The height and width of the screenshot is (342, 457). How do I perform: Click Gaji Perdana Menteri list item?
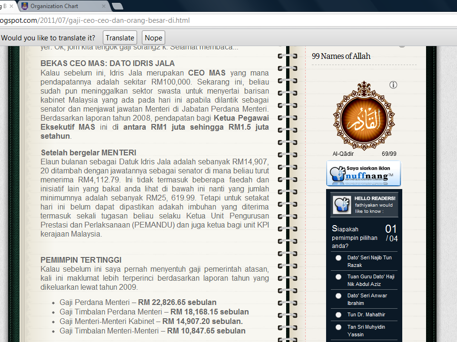[138, 303]
